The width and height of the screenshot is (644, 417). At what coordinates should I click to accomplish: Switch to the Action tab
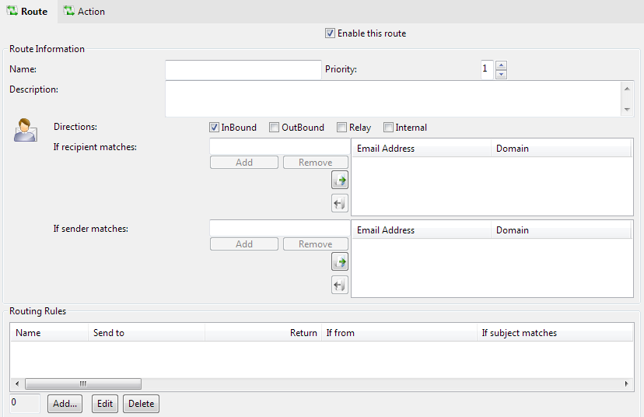click(84, 12)
